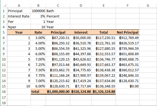Viewport: 157px width, 106px height.
Task: Click the ฿1,326,324.88 grand total cell
Action: [104, 91]
